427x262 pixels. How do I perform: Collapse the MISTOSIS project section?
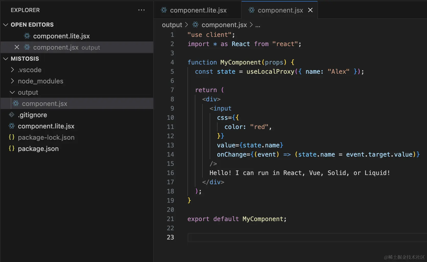tap(6, 59)
